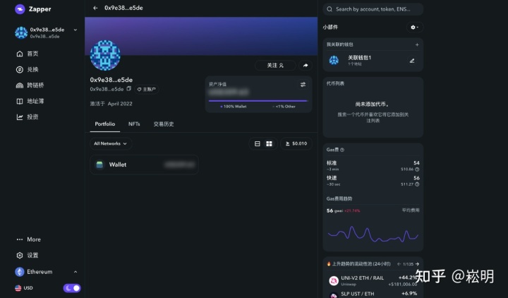Click the back arrow next to the address
This screenshot has width=508, height=298.
(95, 8)
